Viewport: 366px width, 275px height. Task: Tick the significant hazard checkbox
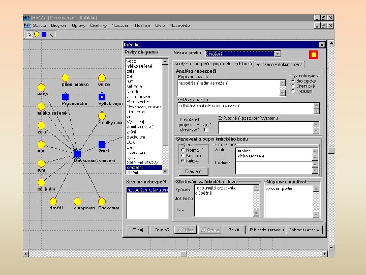click(206, 129)
